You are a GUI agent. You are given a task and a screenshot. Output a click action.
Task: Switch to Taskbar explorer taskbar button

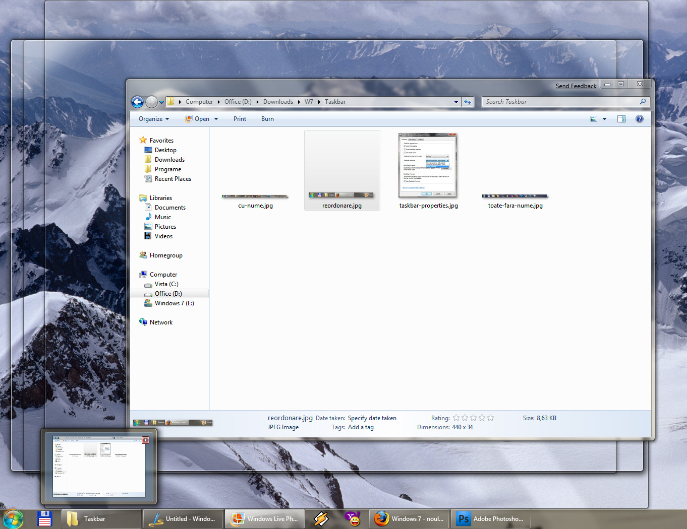pyautogui.click(x=101, y=519)
